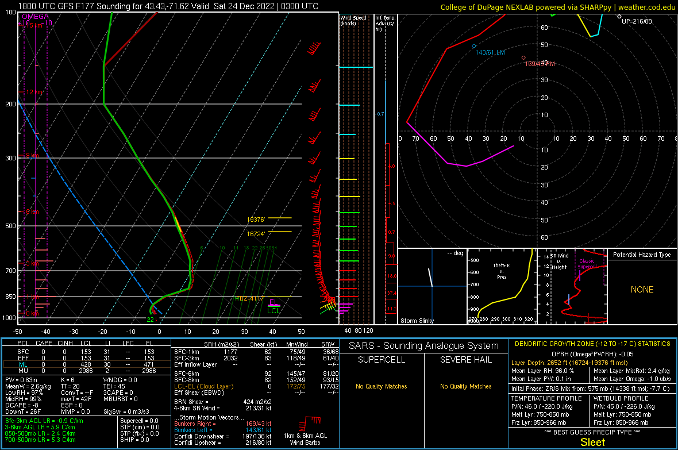Click the Mean Layer PW: 0.1 in value
This screenshot has width=678, height=450.
pyautogui.click(x=541, y=379)
